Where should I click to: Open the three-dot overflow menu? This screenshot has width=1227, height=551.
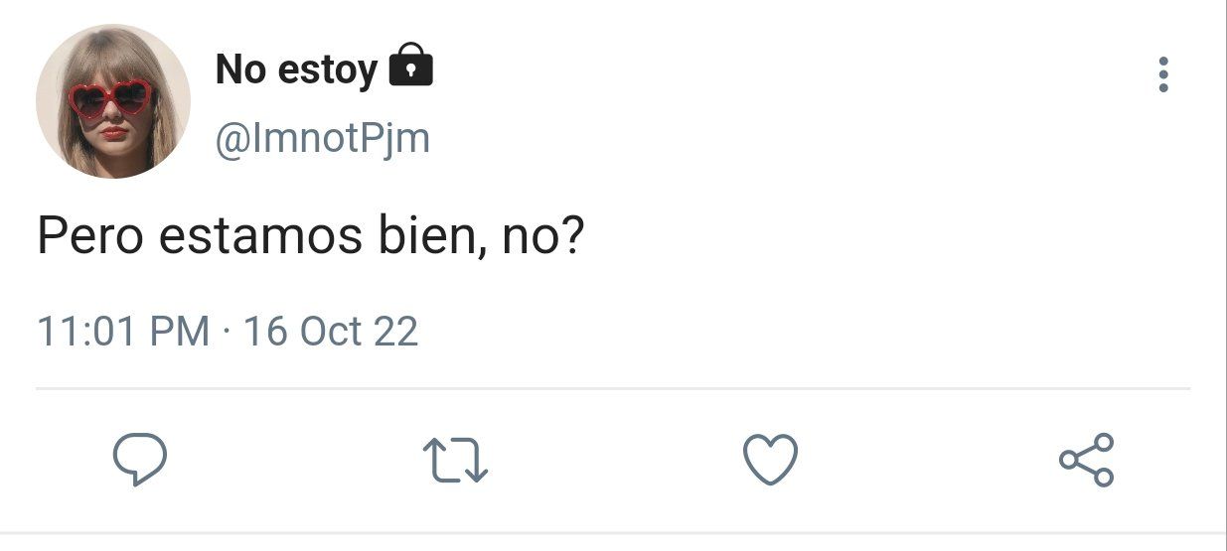tap(1163, 74)
